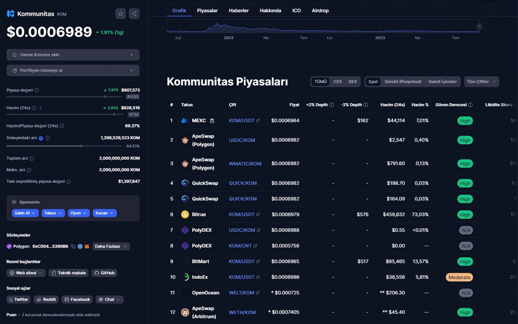Open the Chat dropdown
Image resolution: width=518 pixels, height=324 pixels.
(x=109, y=300)
